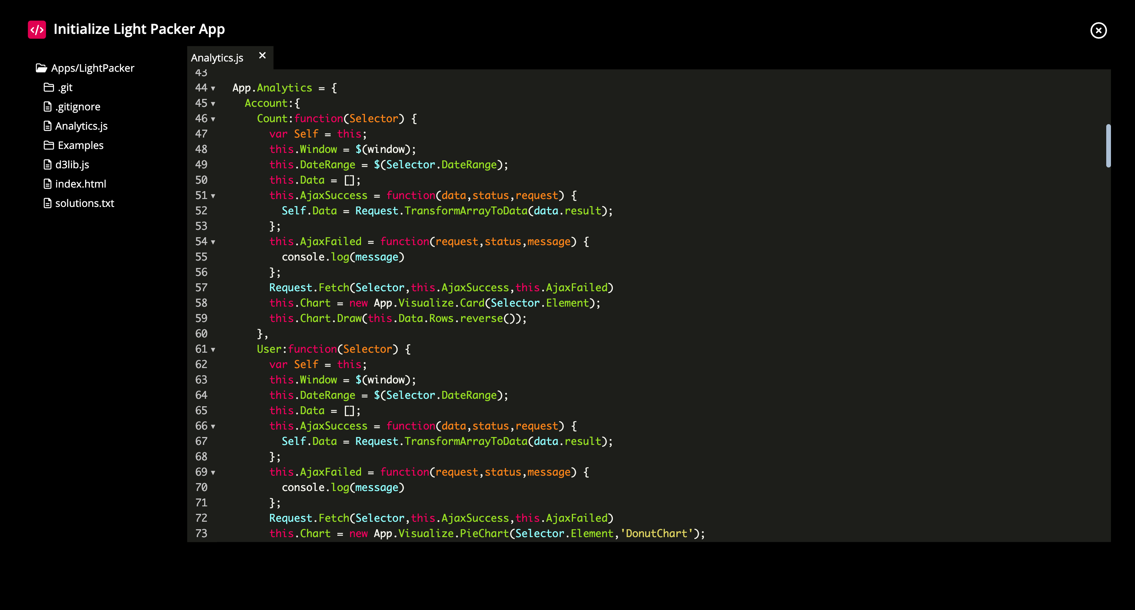Image resolution: width=1135 pixels, height=610 pixels.
Task: Click the Analytics.js file icon in tree
Action: [48, 126]
